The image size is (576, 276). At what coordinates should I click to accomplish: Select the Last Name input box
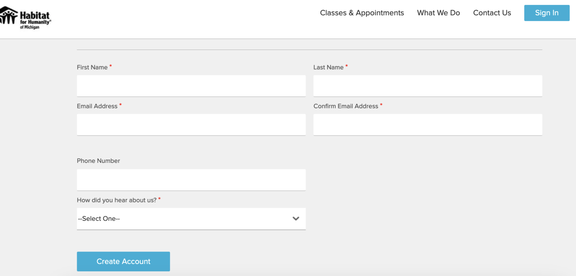click(x=427, y=85)
